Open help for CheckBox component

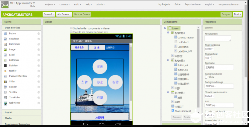[x=38, y=39]
